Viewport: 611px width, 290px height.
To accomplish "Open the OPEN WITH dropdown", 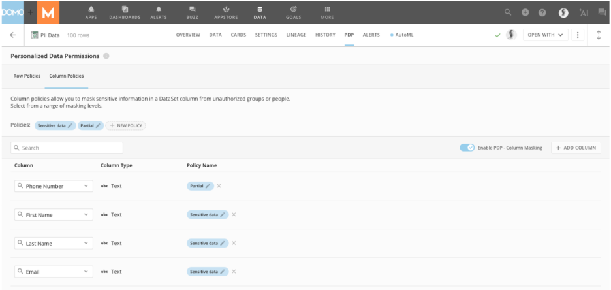I will pyautogui.click(x=545, y=35).
